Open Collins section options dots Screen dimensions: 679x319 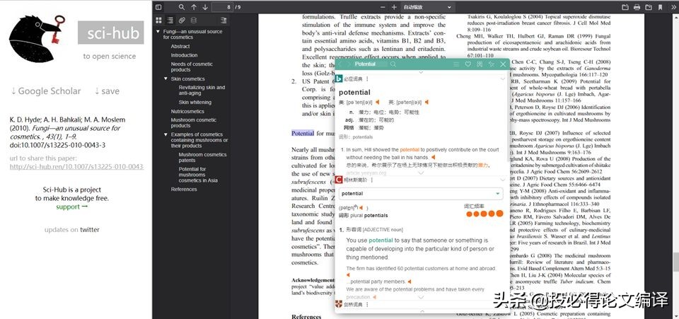pyautogui.click(x=371, y=180)
